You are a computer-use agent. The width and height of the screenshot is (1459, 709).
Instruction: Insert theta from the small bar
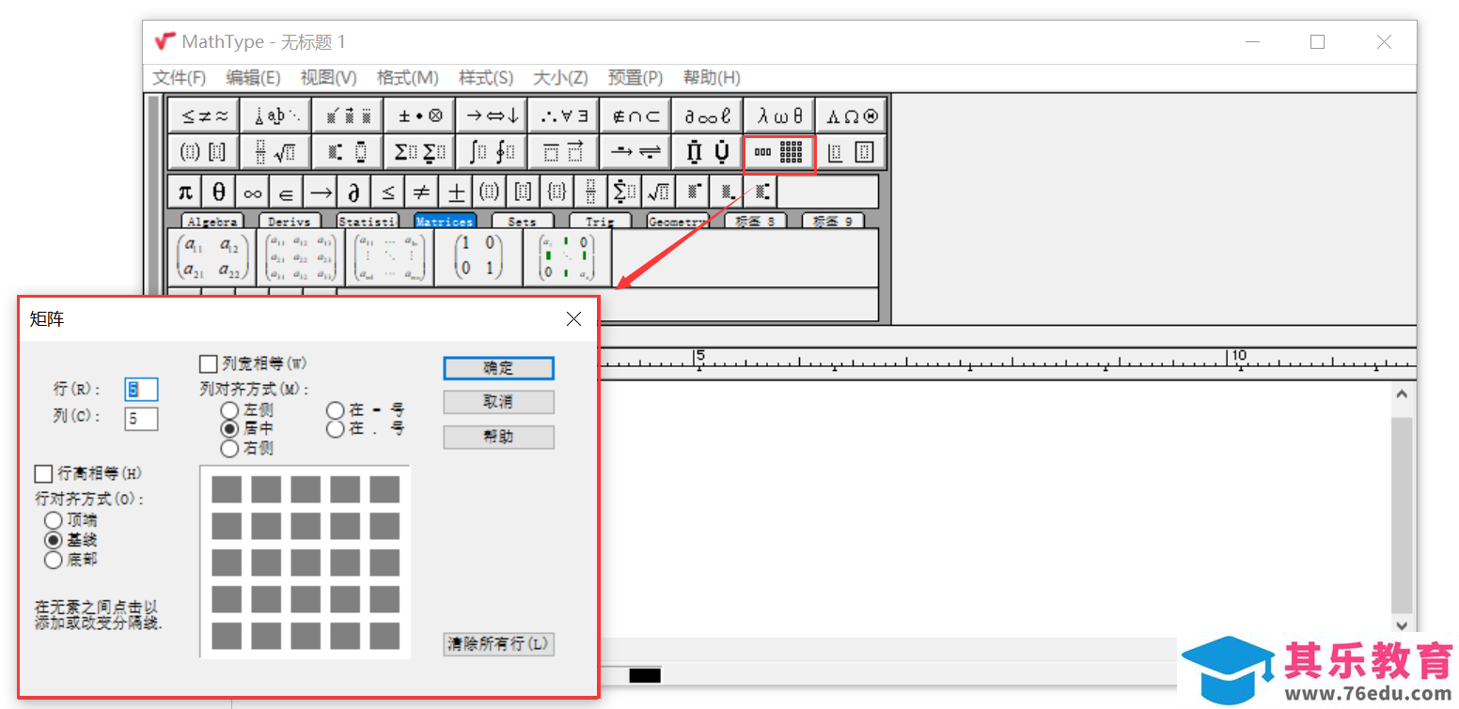coord(219,193)
